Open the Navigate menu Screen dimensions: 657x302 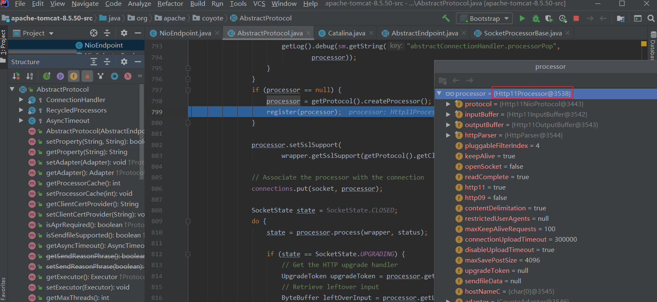85,4
